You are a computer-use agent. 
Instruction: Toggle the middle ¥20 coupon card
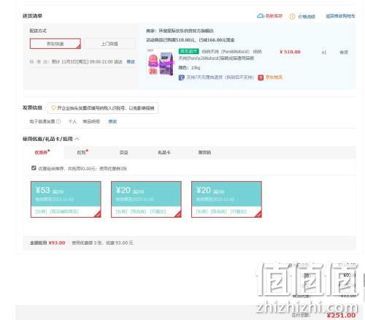(146, 199)
